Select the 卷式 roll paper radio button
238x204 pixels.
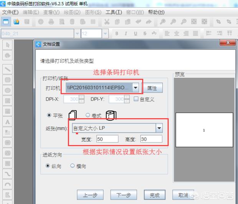(x=88, y=115)
